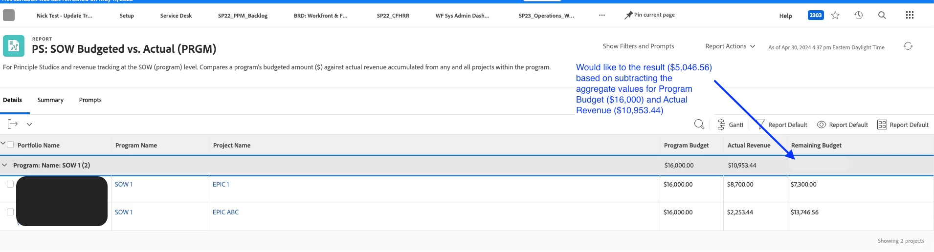Click the favorites star icon
This screenshot has width=934, height=252.
pyautogui.click(x=835, y=15)
